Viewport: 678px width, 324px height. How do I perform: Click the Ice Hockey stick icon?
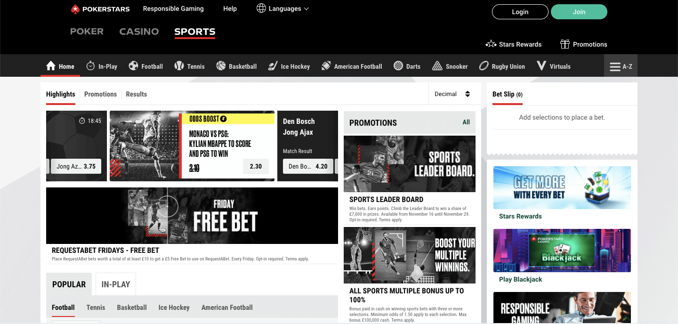click(x=273, y=66)
